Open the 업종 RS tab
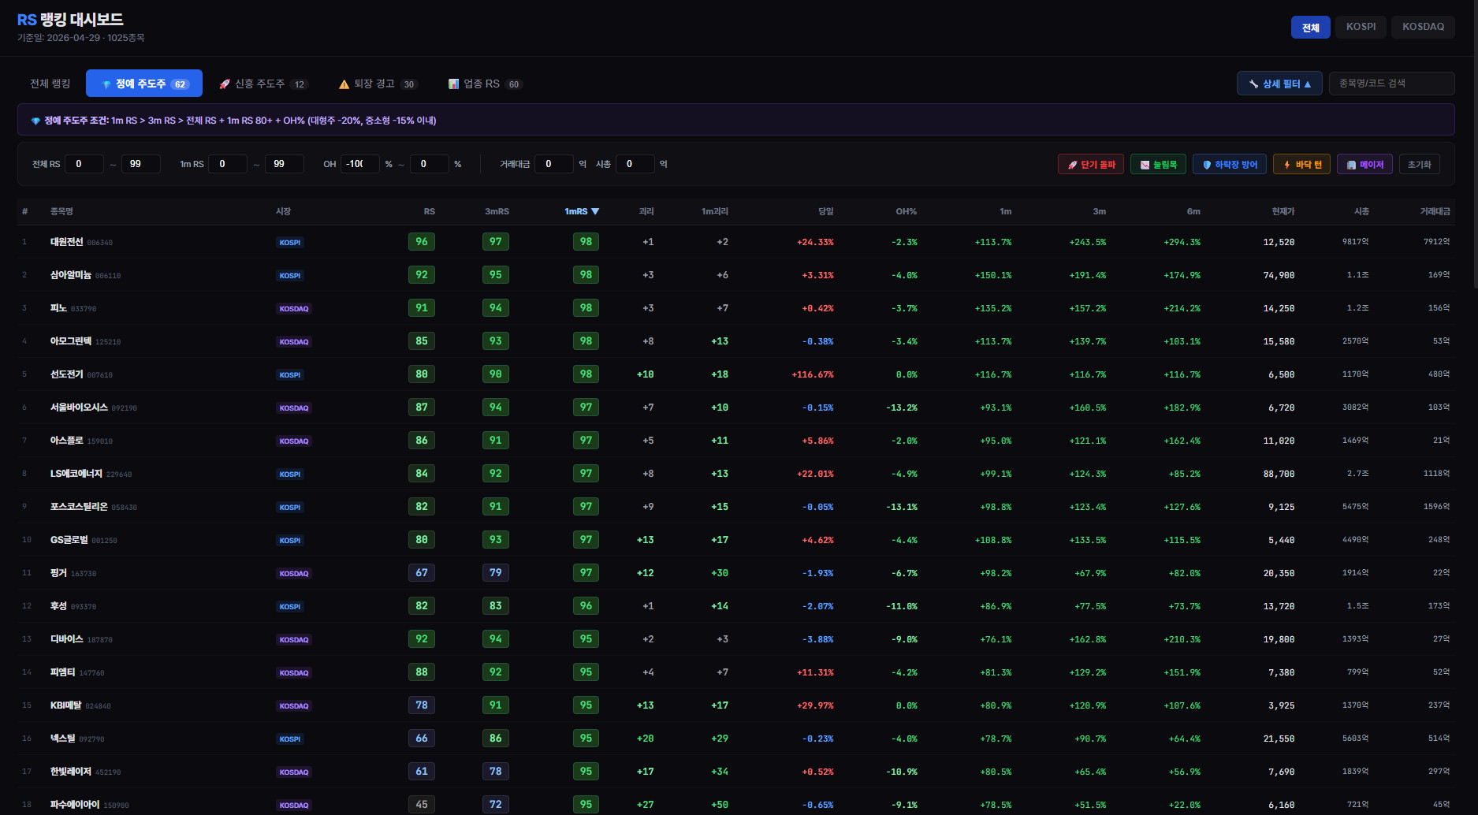This screenshot has height=815, width=1478. click(x=485, y=84)
